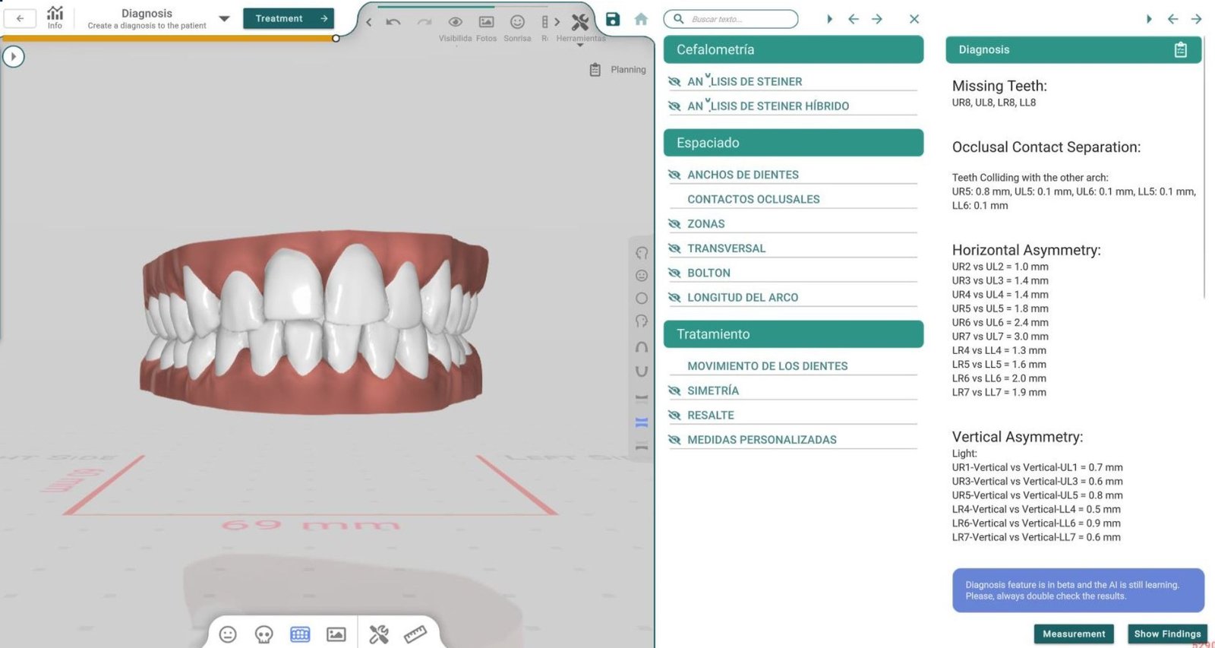Select CONTACTOS OCLUSALES menu entry
The height and width of the screenshot is (648, 1215).
coord(753,199)
